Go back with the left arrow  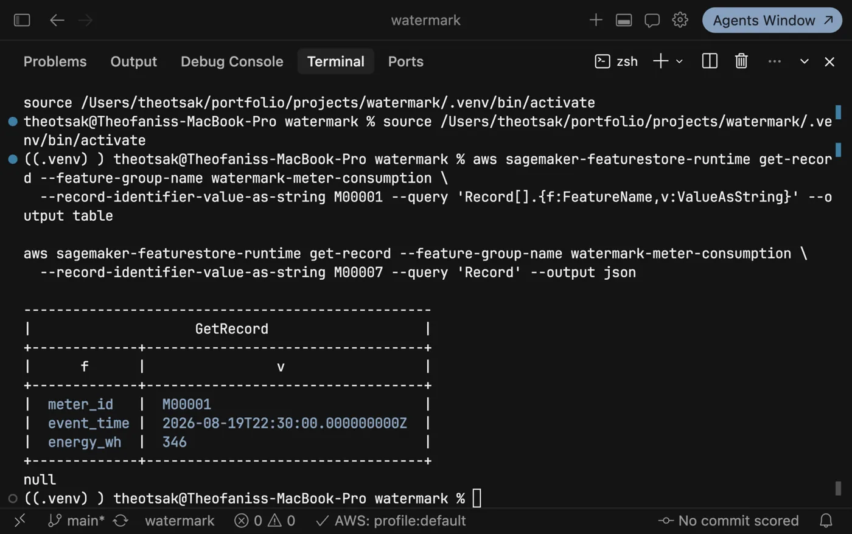(57, 20)
